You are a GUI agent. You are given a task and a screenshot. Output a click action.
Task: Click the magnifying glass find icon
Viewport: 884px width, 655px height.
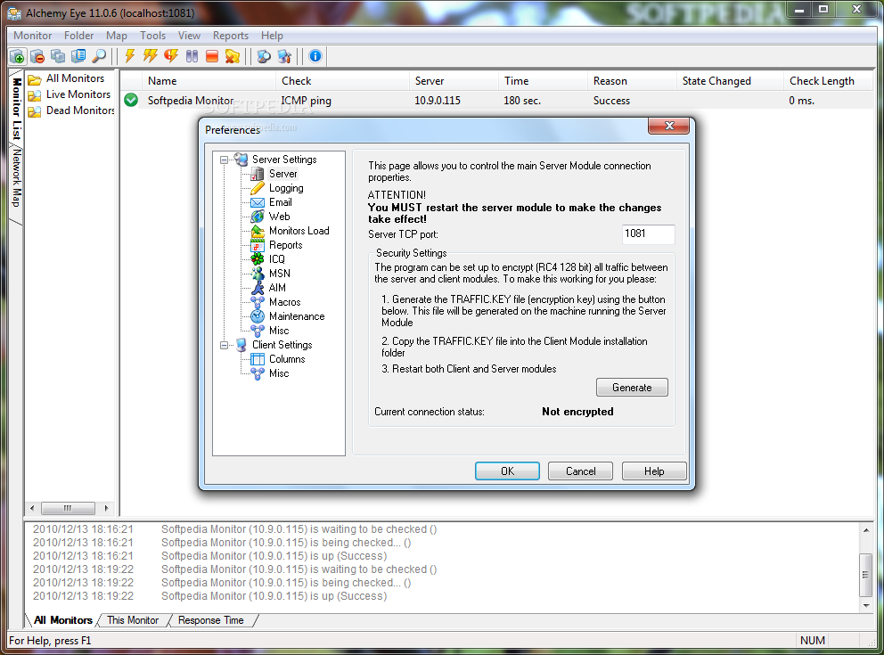pos(99,56)
